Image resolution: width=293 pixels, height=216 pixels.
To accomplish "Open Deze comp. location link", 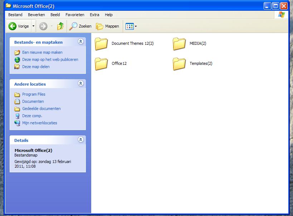I will 32,116.
